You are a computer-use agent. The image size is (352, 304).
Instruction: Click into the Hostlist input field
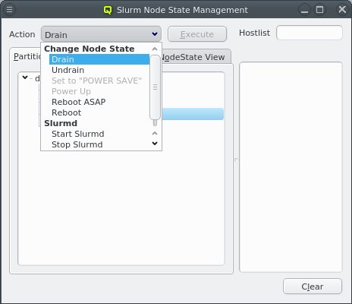(x=310, y=33)
